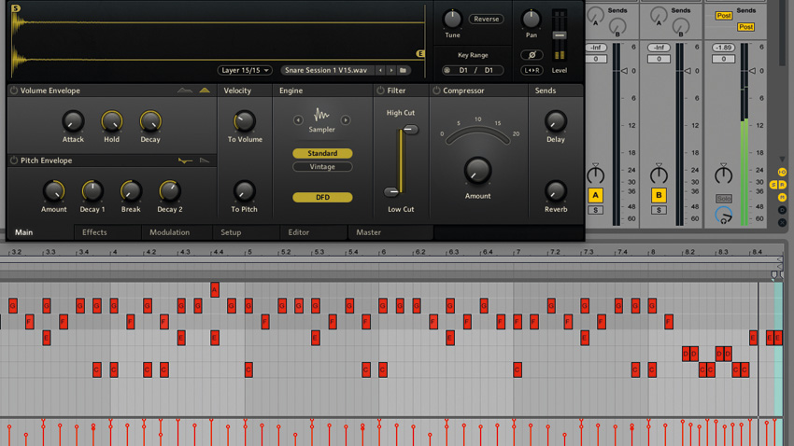Toggle the Volume Envelope power button
Screen dimensions: 794x446
click(x=14, y=91)
